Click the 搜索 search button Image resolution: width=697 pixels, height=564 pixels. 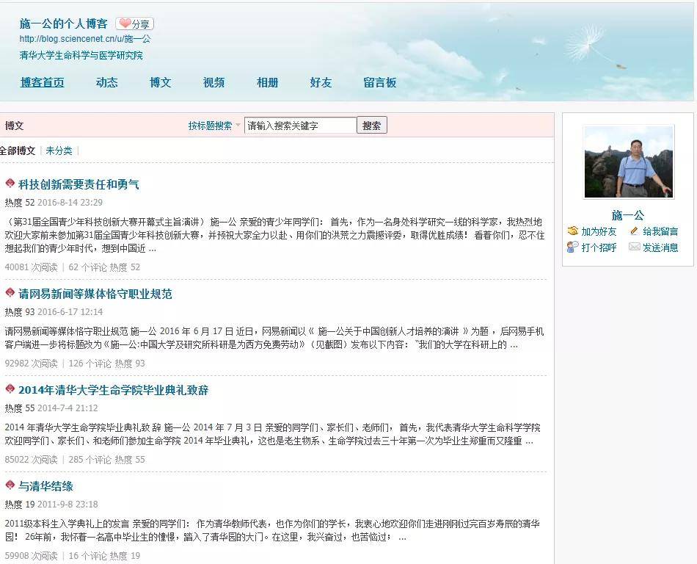(x=372, y=126)
